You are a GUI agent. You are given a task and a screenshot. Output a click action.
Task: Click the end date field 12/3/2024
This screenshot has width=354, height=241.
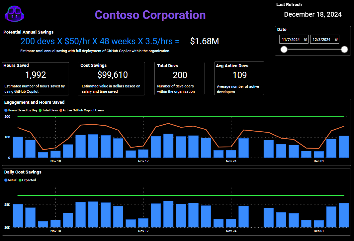click(324, 39)
